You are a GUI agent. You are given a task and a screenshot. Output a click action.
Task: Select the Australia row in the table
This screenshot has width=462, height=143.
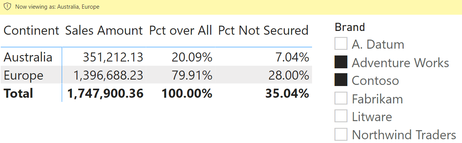(156, 57)
